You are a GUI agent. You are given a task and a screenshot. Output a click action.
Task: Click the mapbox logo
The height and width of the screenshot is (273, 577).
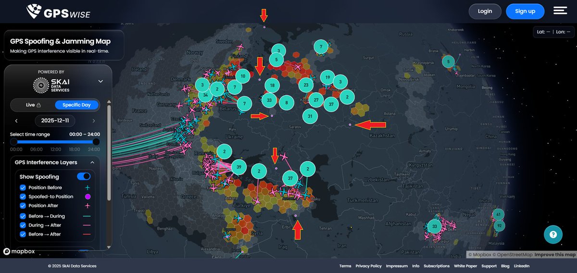(19, 251)
